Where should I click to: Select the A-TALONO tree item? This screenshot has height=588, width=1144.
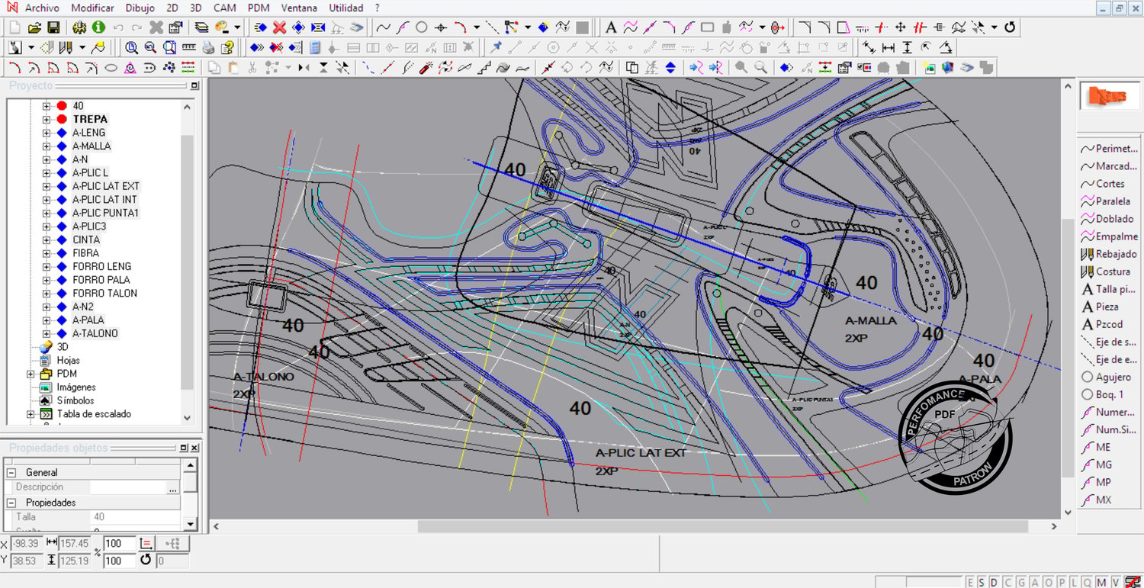(x=95, y=333)
